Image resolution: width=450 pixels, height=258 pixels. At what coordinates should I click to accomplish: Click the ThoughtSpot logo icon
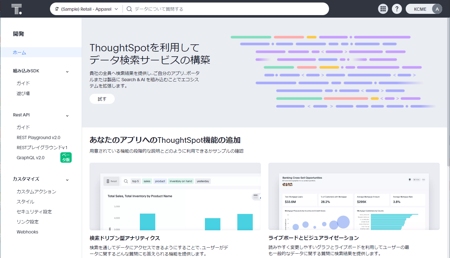(16, 9)
